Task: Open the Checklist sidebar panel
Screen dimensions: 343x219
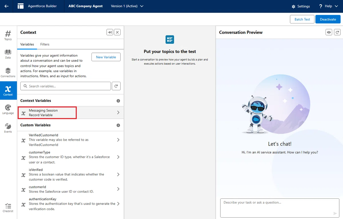Action: click(x=8, y=208)
